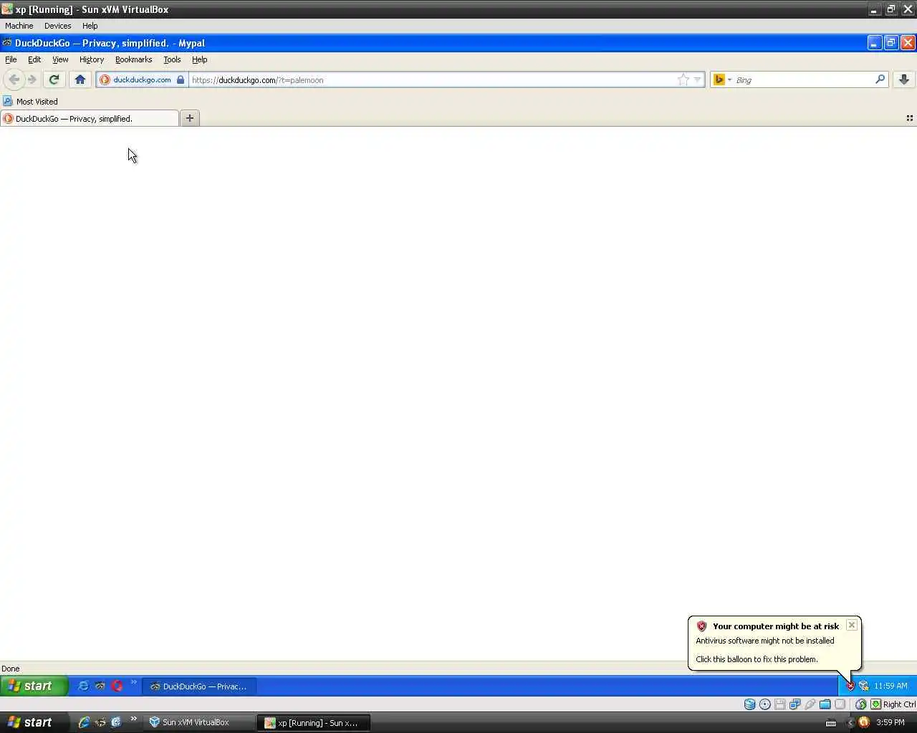The width and height of the screenshot is (917, 733).
Task: Click the address bar URL field
Action: point(432,79)
